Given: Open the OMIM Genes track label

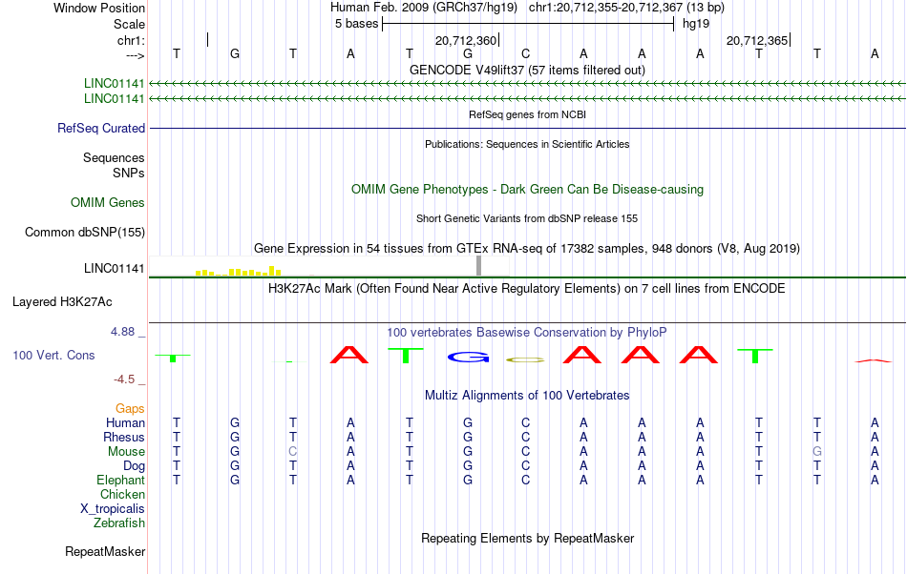Looking at the screenshot, I should coord(108,203).
